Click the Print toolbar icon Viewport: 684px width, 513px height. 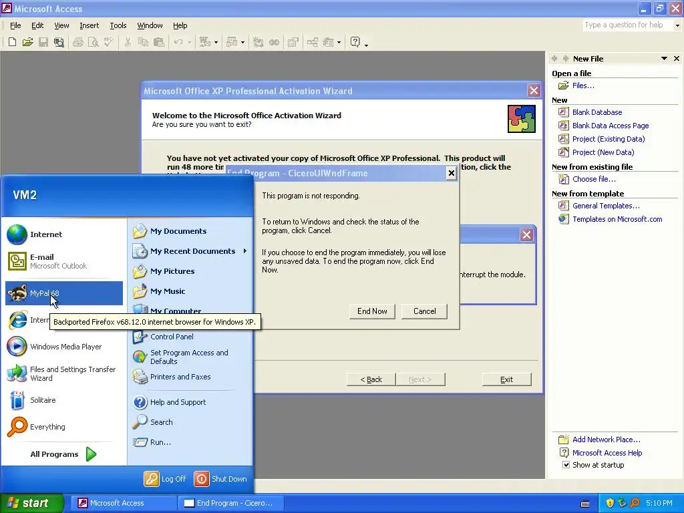tap(78, 42)
